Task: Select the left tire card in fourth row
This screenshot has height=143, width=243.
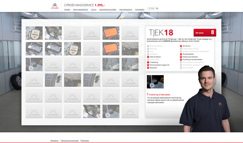Action: click(53, 80)
